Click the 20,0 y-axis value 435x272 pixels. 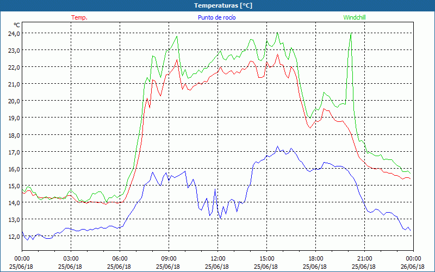coord(14,101)
